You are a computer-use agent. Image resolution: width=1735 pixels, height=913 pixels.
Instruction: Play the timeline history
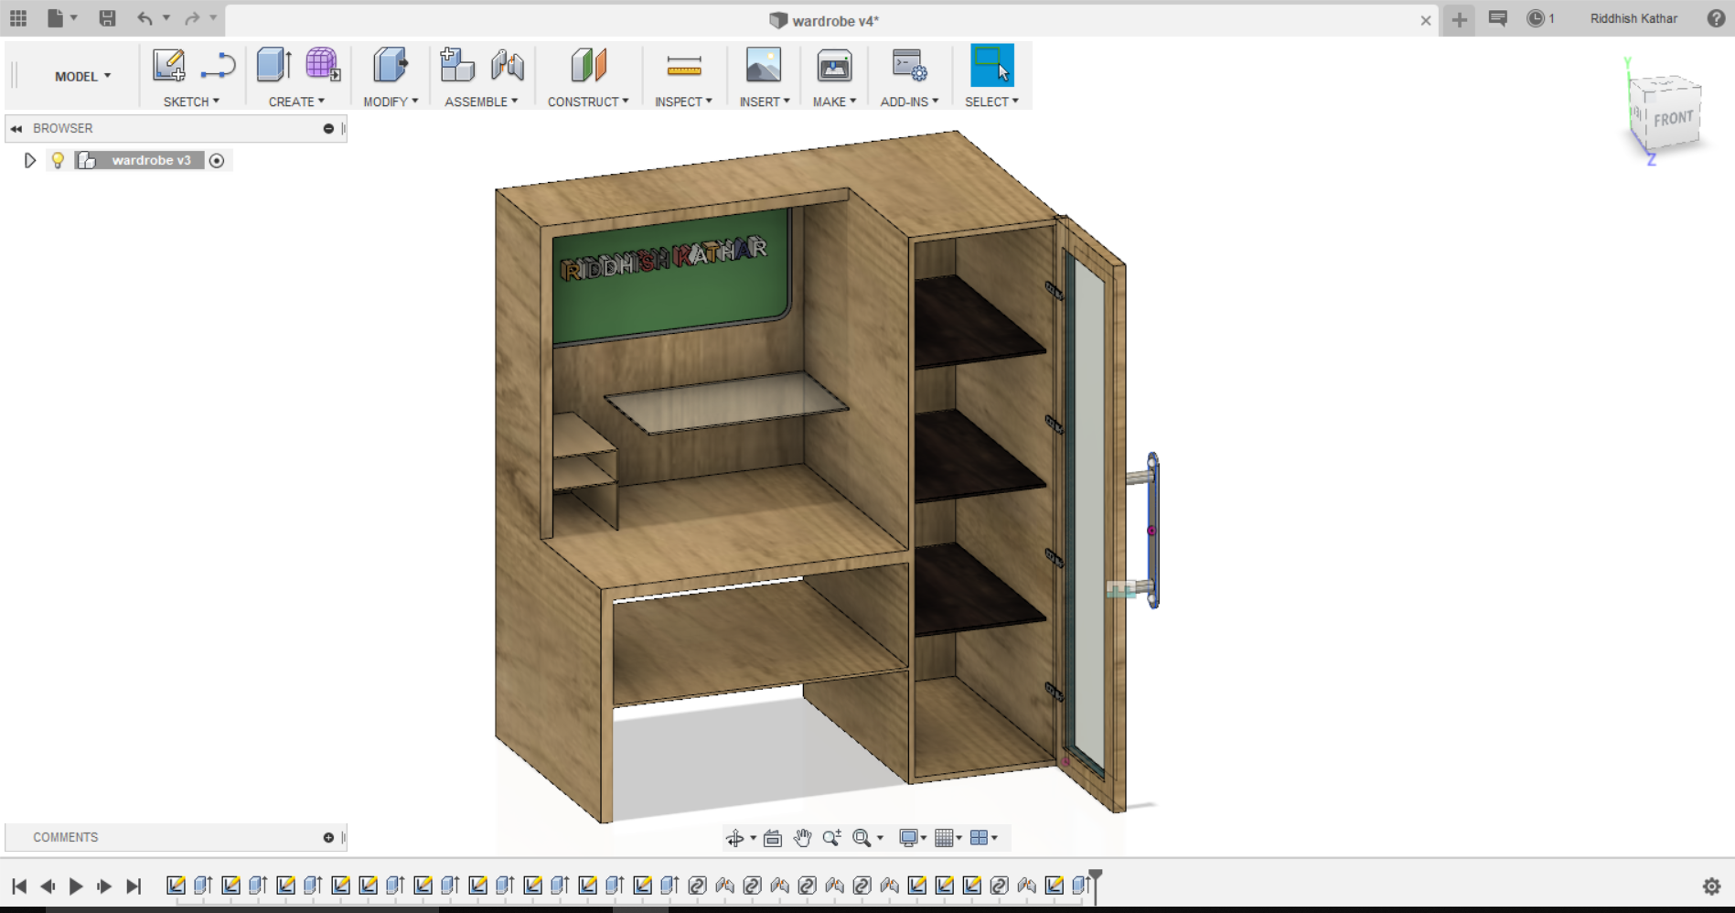pos(76,886)
